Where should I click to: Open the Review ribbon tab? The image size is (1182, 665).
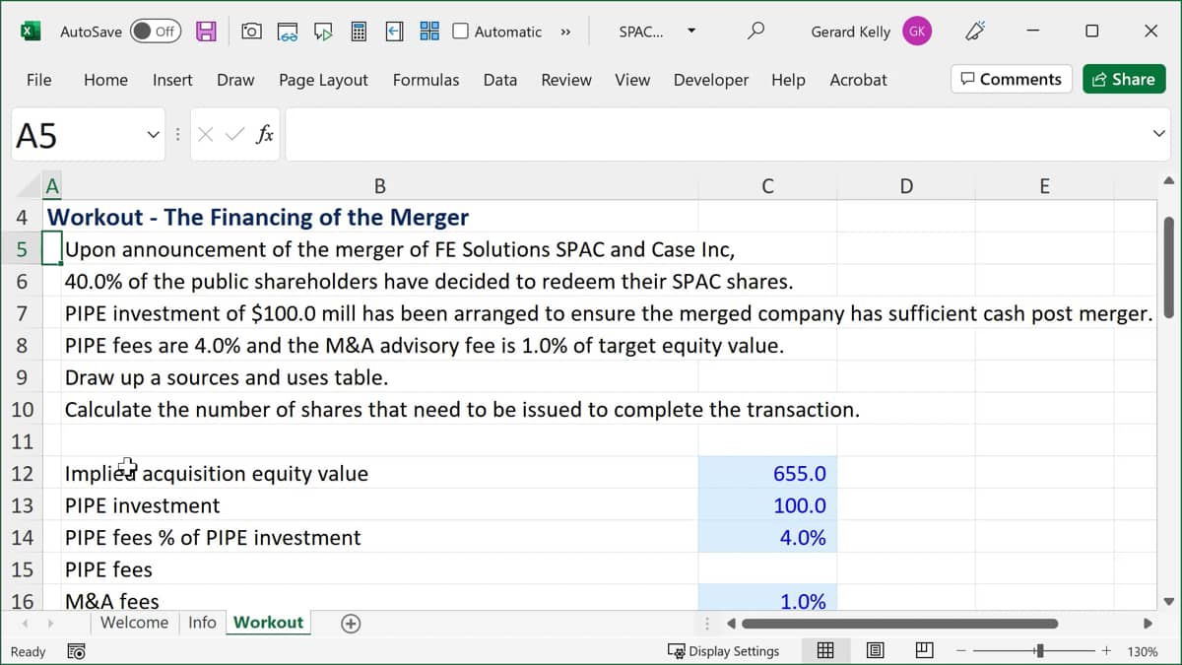tap(566, 80)
